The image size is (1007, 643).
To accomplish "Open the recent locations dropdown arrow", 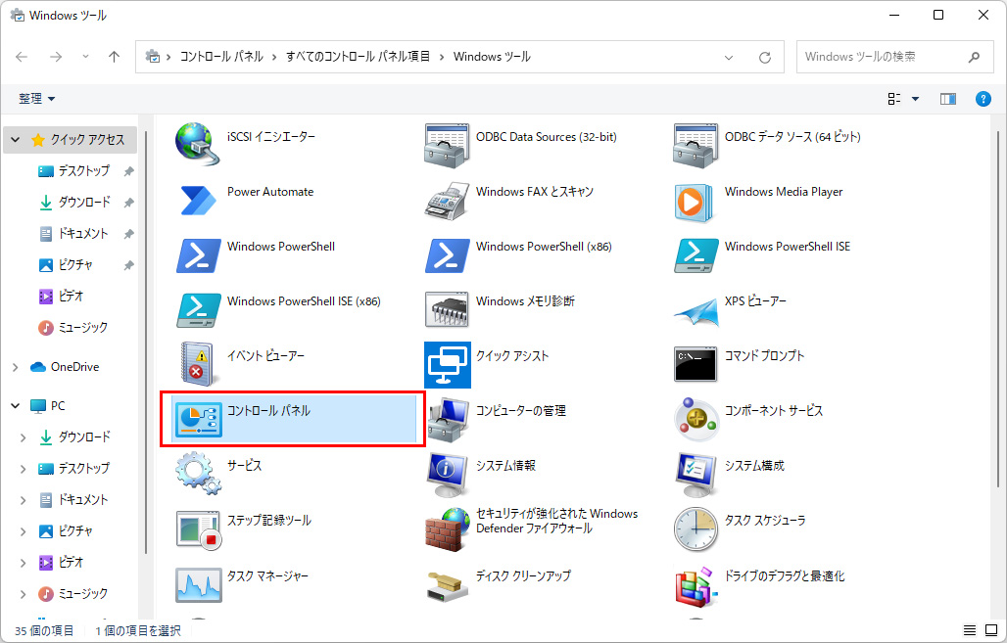I will 85,57.
